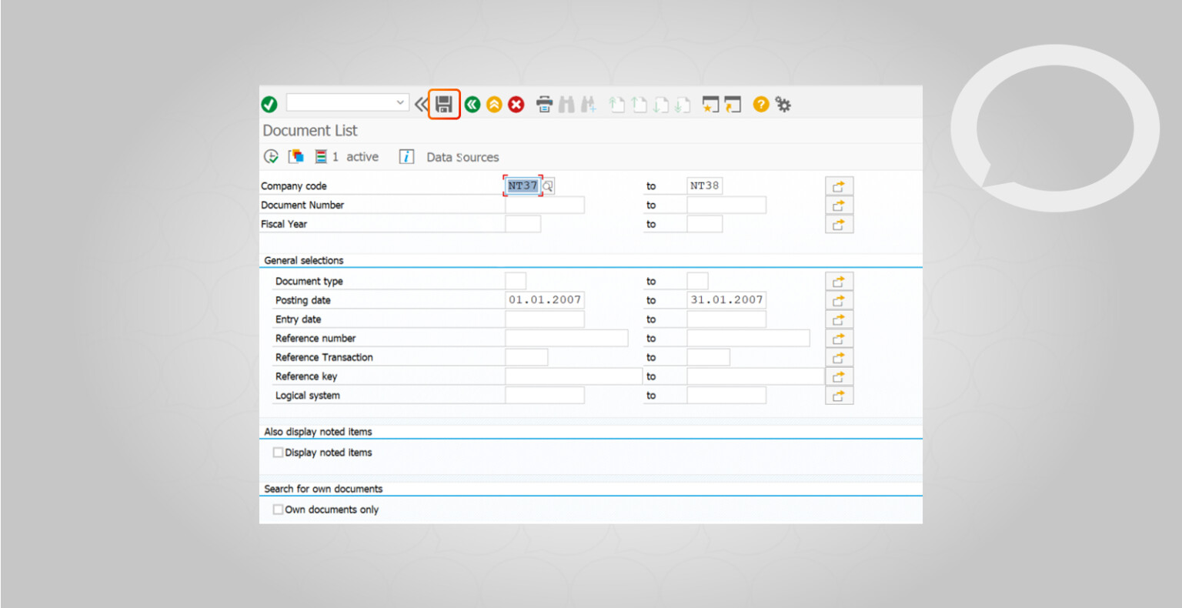Open multiple selection for Fiscal Year

(839, 225)
